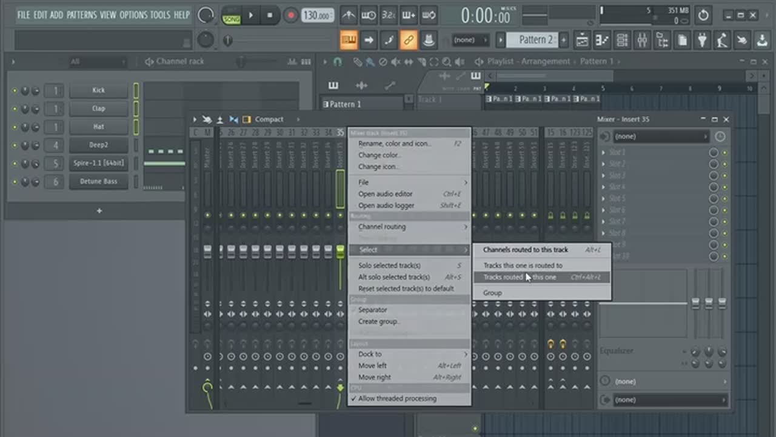Open the Piano roll view icon

[x=602, y=41]
